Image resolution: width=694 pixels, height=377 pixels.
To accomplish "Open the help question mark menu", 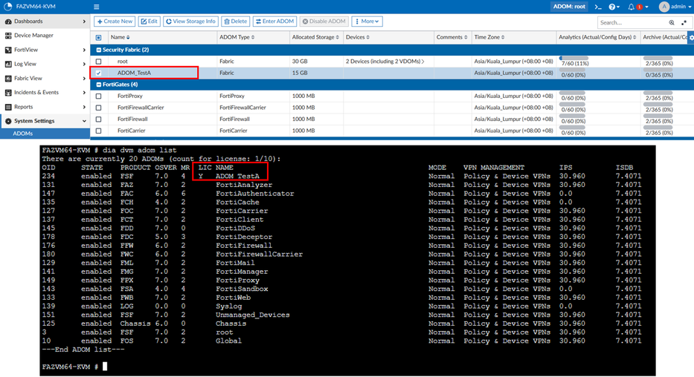I will [613, 7].
